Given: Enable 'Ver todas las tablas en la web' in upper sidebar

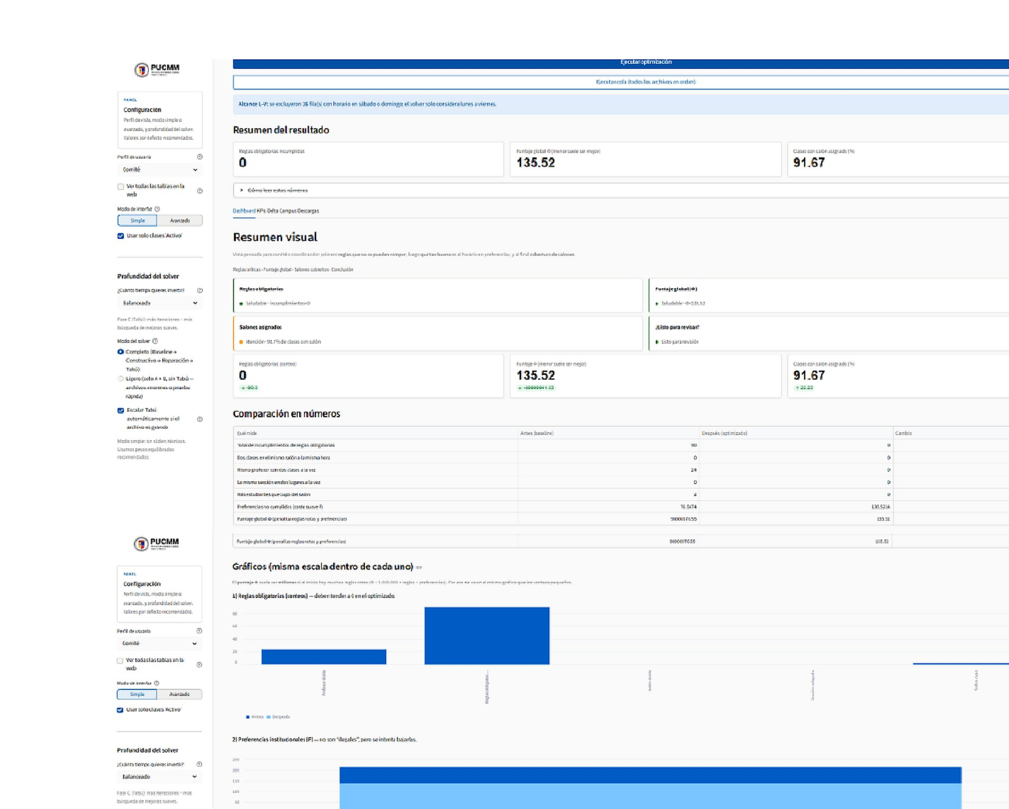Looking at the screenshot, I should pyautogui.click(x=120, y=187).
